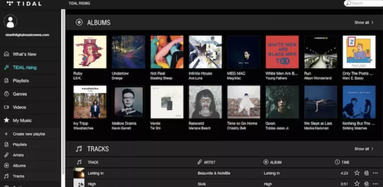Click the What's New home icon

pos(7,54)
